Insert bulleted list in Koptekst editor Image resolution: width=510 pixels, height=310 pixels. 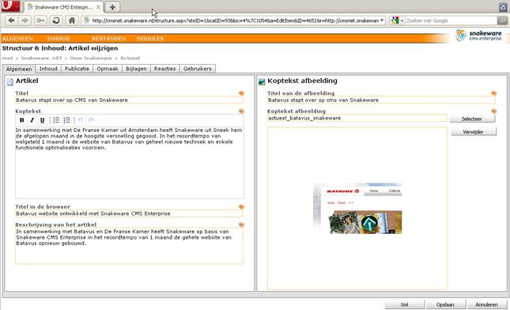pos(56,120)
